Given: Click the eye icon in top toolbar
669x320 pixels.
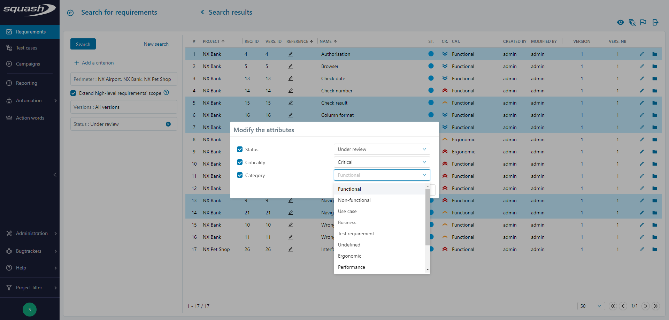Looking at the screenshot, I should click(620, 22).
